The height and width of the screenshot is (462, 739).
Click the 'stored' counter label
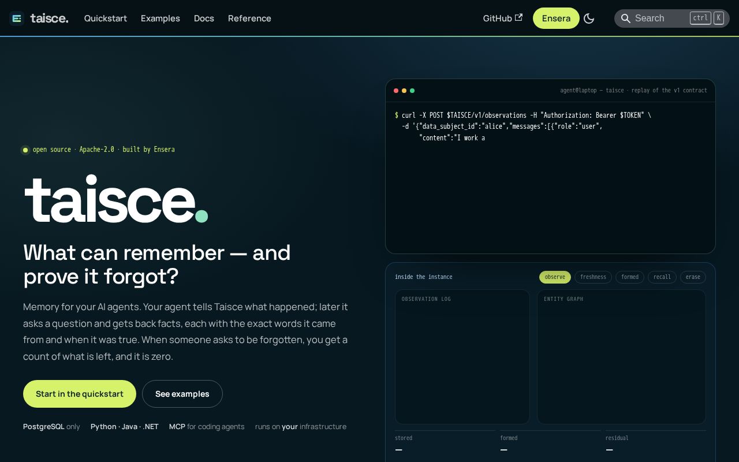coord(404,438)
